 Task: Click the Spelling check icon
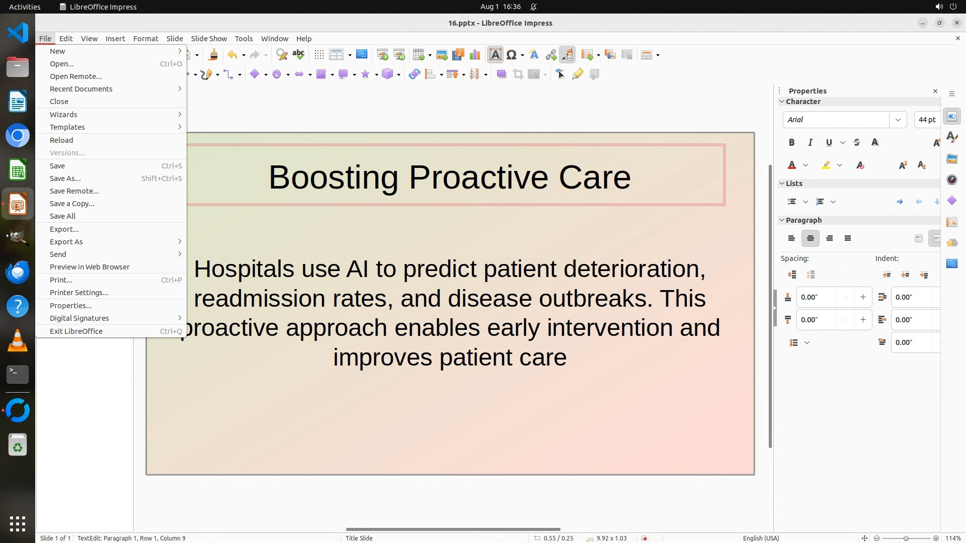(x=298, y=54)
